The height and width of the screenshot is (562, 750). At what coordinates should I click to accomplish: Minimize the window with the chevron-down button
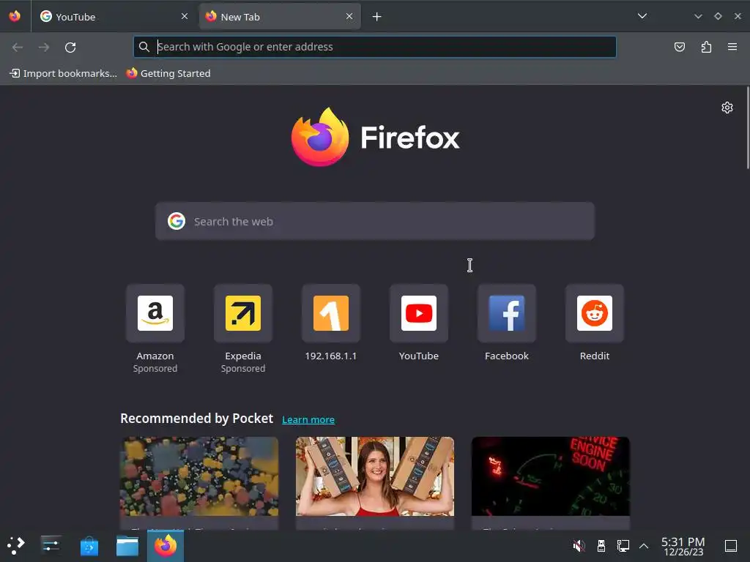pyautogui.click(x=698, y=16)
